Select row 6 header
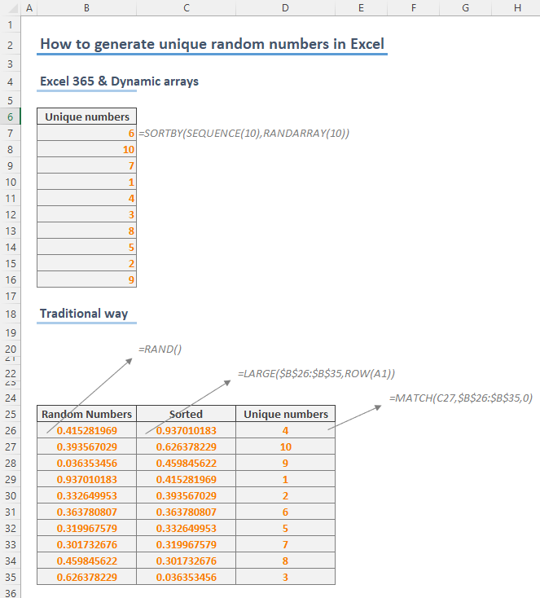This screenshot has height=598, width=540. point(11,117)
